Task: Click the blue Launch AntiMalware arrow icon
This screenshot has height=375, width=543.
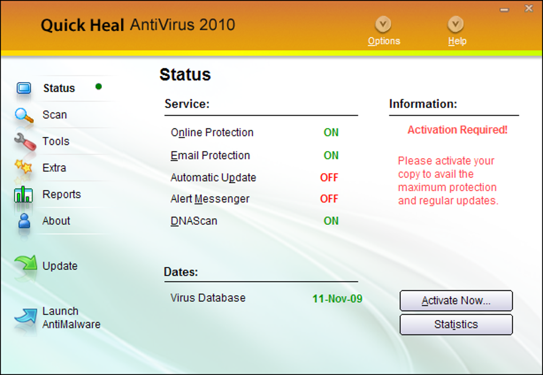Action: [26, 316]
